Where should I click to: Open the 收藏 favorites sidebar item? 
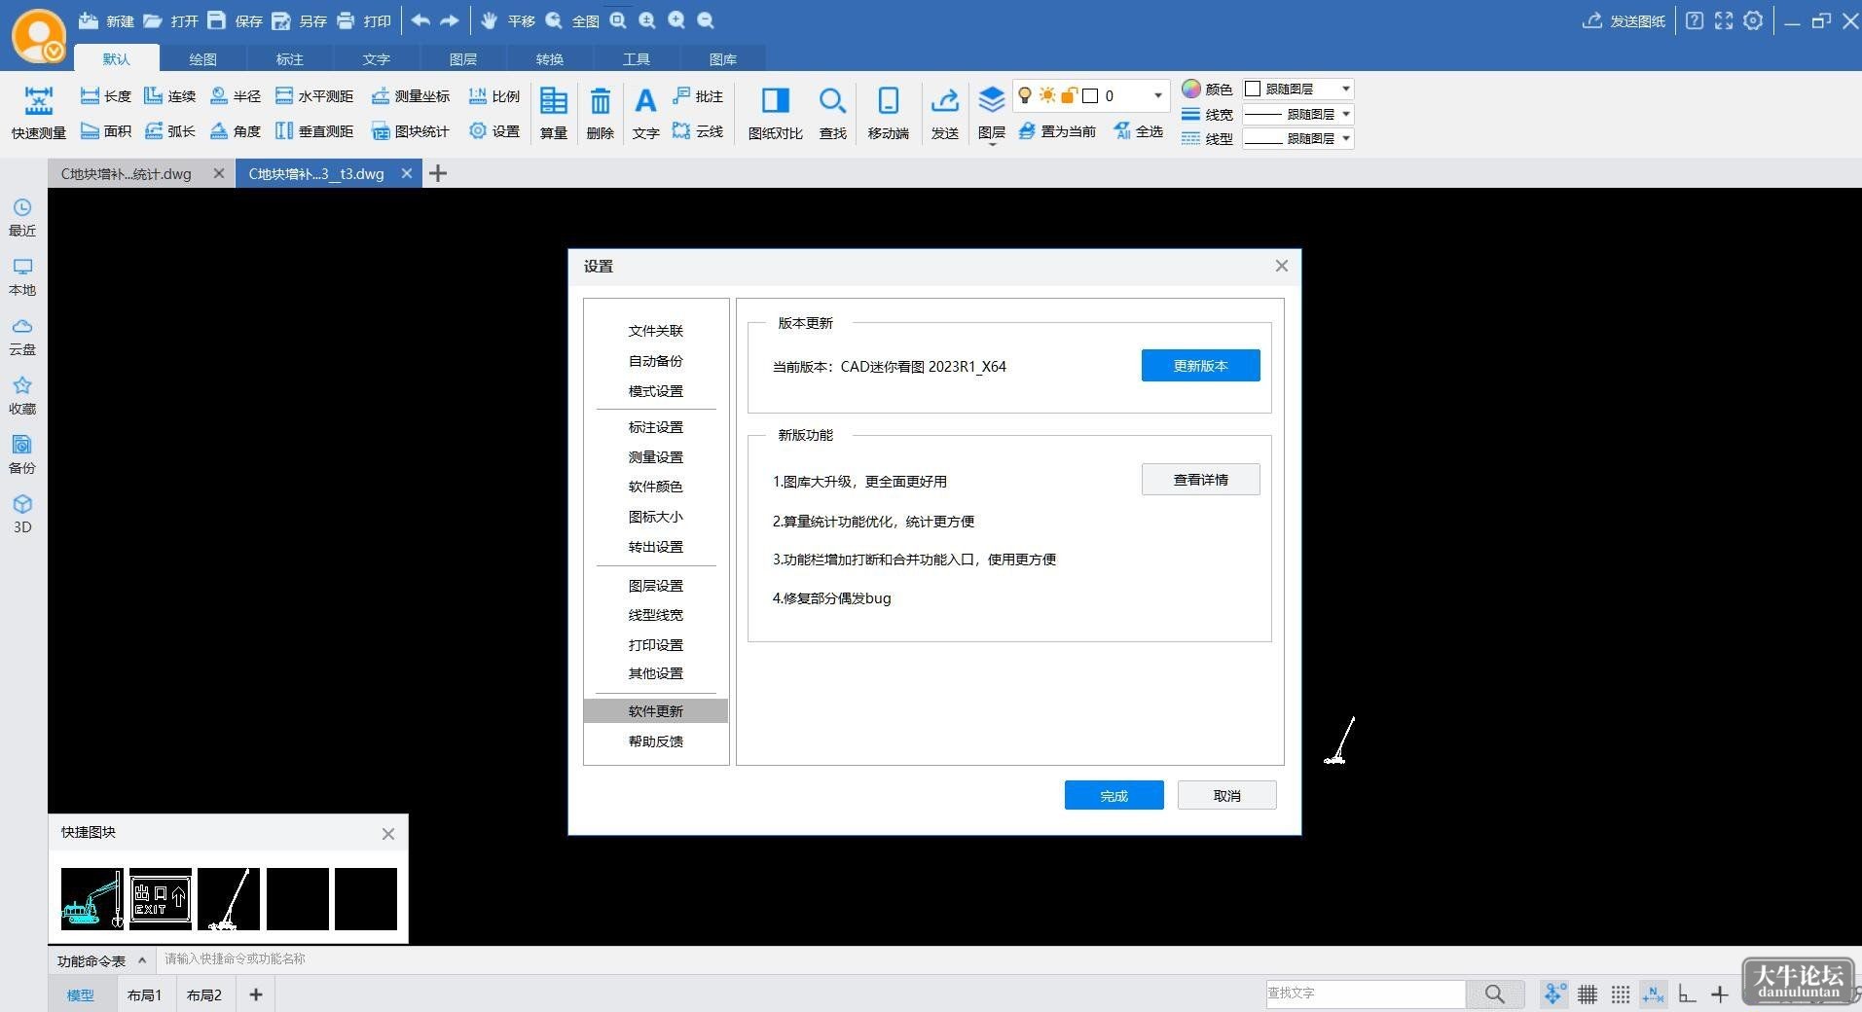(x=22, y=395)
